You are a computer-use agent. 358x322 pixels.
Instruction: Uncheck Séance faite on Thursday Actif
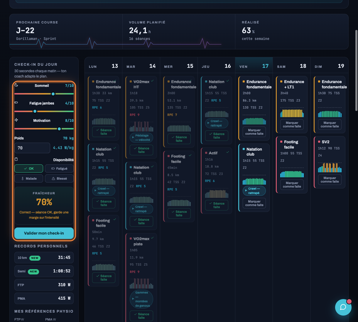pyautogui.click(x=217, y=205)
